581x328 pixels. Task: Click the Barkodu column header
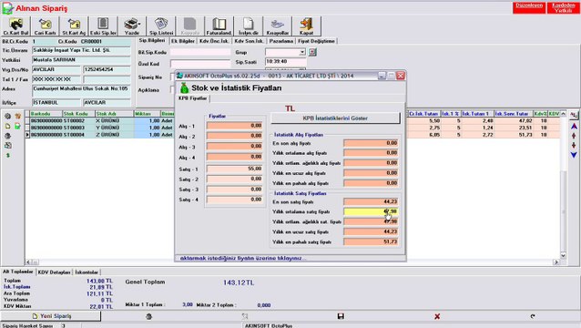click(46, 114)
